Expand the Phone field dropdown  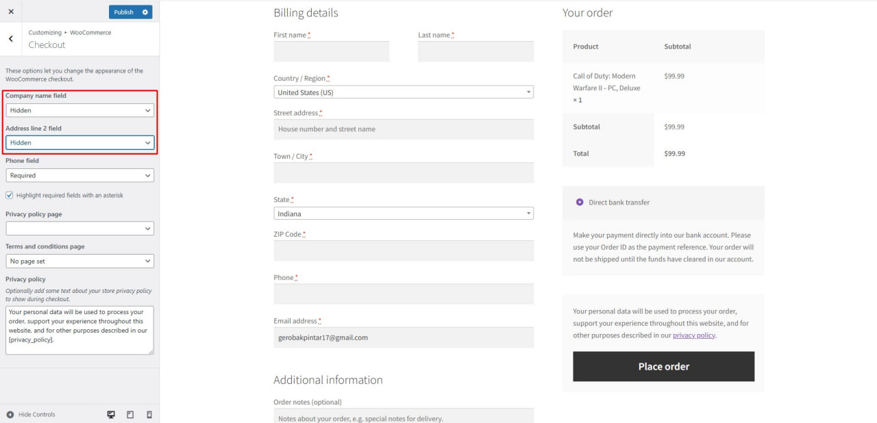pyautogui.click(x=79, y=175)
